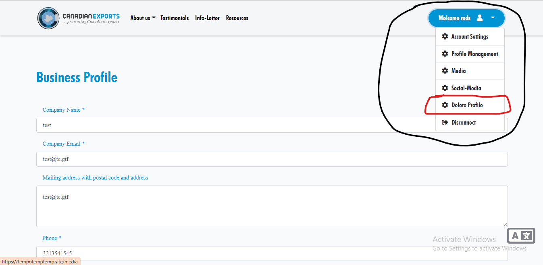Click the gear icon beside Profile Management

[445, 54]
